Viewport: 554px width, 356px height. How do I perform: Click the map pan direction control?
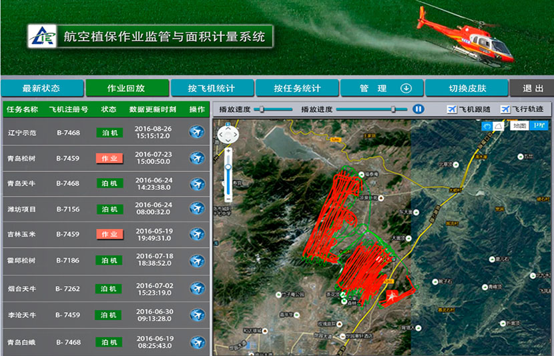click(x=228, y=134)
